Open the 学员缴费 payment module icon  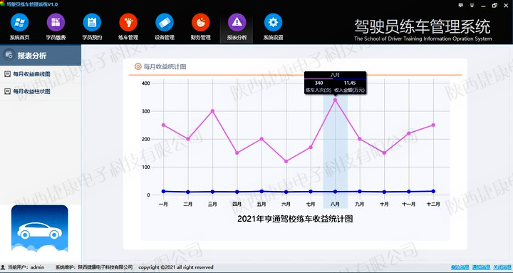click(56, 23)
